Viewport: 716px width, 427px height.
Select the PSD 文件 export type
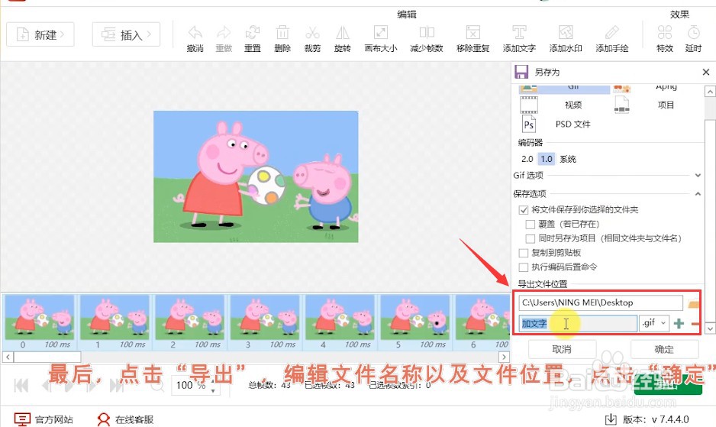coord(564,124)
